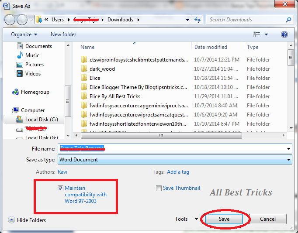Click the Documents library icon
This screenshot has height=233, width=298.
pyautogui.click(x=20, y=46)
